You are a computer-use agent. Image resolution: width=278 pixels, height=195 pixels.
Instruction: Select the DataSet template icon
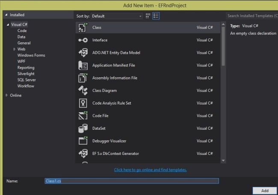coord(83,128)
